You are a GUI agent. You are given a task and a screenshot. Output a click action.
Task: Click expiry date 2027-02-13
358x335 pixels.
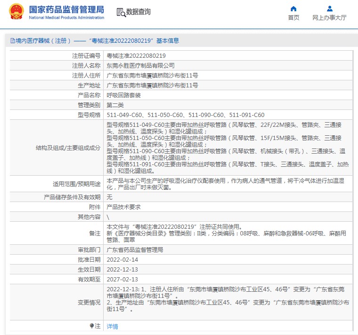click(x=122, y=280)
